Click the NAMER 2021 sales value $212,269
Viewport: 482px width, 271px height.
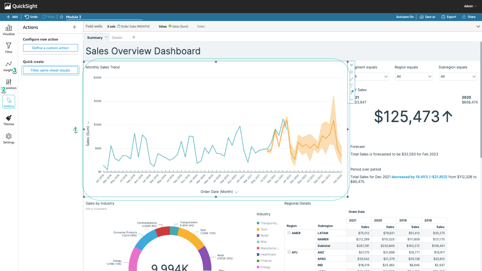pos(363,239)
